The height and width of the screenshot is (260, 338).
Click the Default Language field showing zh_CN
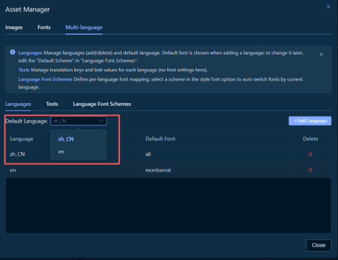(x=79, y=121)
